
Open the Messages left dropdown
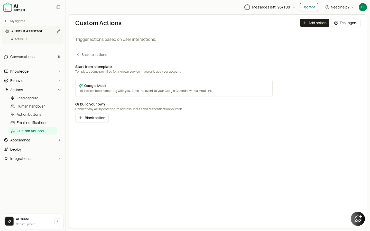click(270, 7)
